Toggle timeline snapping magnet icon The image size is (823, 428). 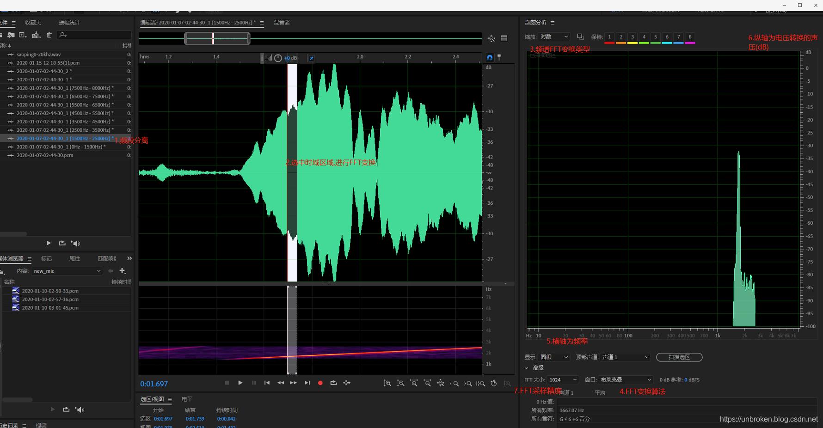490,58
